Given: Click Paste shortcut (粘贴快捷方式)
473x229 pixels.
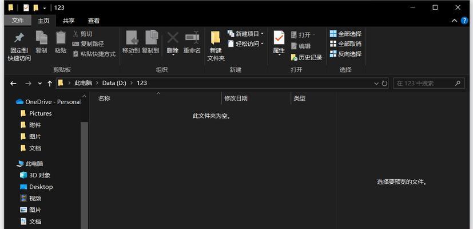Looking at the screenshot, I should [x=94, y=54].
